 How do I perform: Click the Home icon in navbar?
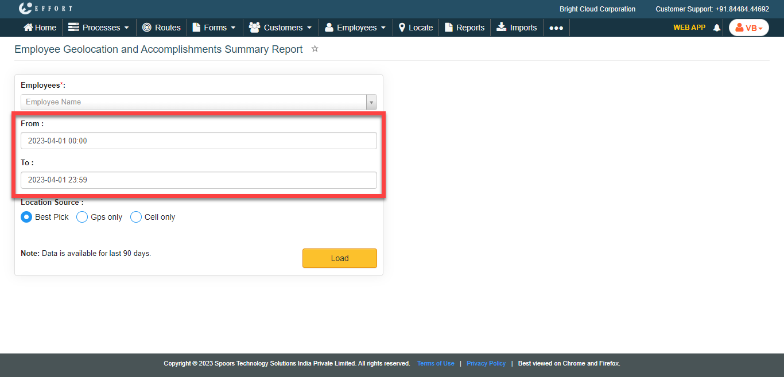tap(28, 28)
